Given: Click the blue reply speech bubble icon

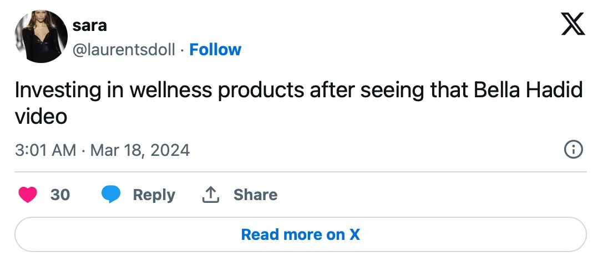Looking at the screenshot, I should pos(111,195).
